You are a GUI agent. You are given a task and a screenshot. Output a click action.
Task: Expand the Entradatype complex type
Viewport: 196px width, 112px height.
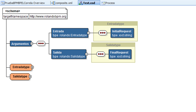[x=32, y=67]
